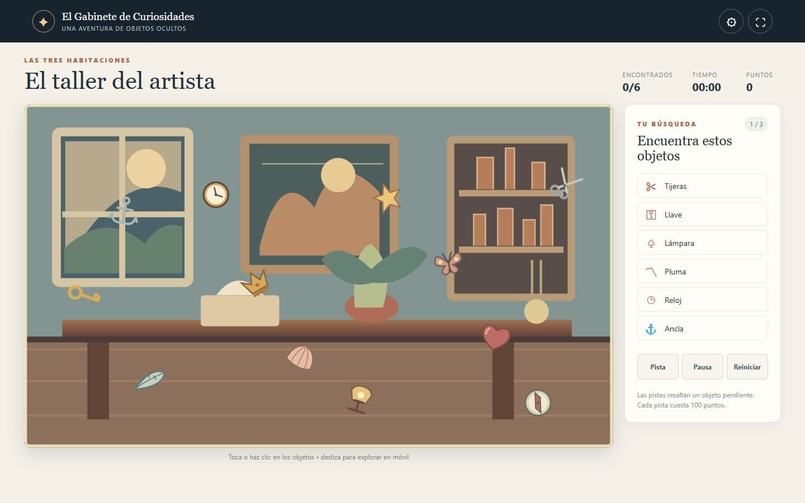Toggle fullscreen mode icon
The width and height of the screenshot is (805, 503).
(x=760, y=22)
